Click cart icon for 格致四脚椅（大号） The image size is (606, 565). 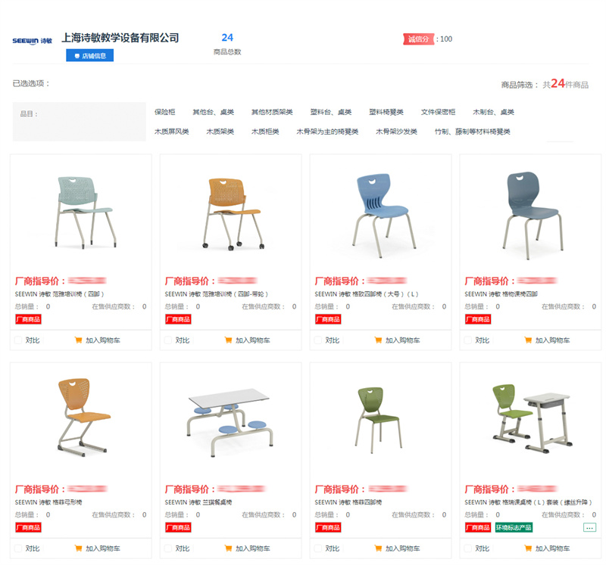click(x=378, y=340)
